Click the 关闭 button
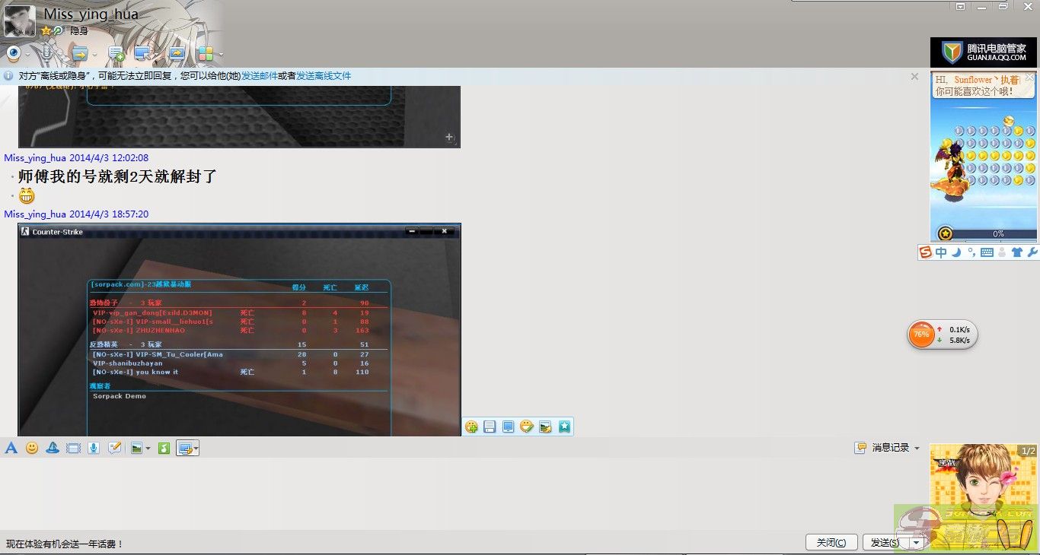Screen dimensions: 1040x555 (831, 543)
